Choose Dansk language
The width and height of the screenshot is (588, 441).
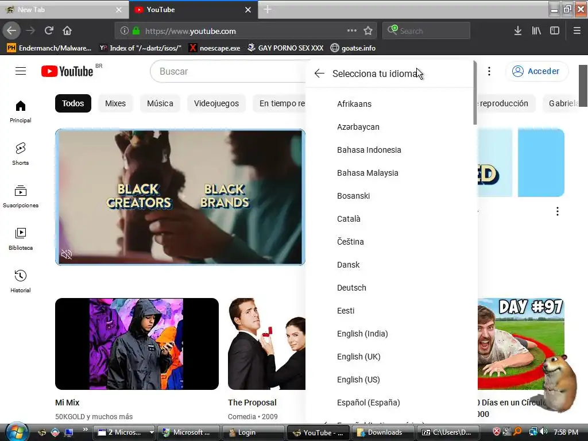390,265
